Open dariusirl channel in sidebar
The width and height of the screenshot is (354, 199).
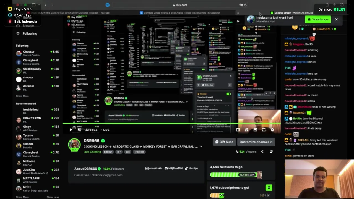[37, 88]
